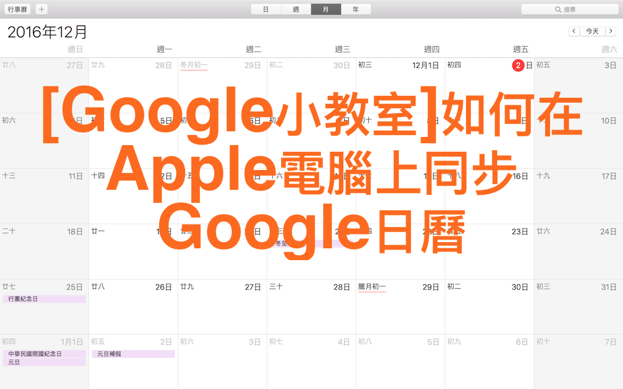Open the 元旦 event on January 1
623x389 pixels.
(44, 362)
